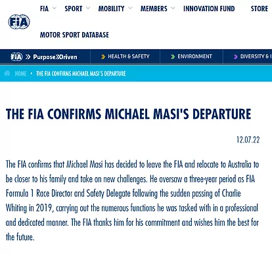Click the article headline about Michael Masi
This screenshot has width=272, height=254.
click(128, 114)
